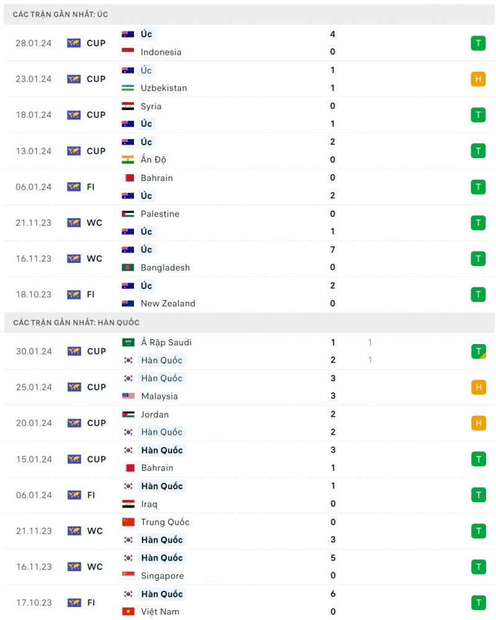
Task: Click the New Zealand flag icon
Action: pos(128,303)
